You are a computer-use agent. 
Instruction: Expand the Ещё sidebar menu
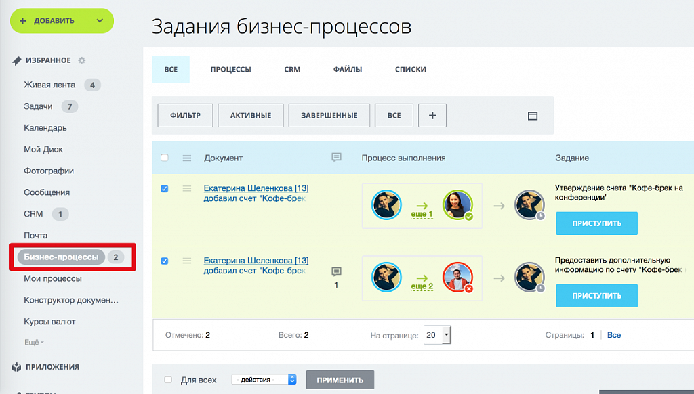click(34, 342)
